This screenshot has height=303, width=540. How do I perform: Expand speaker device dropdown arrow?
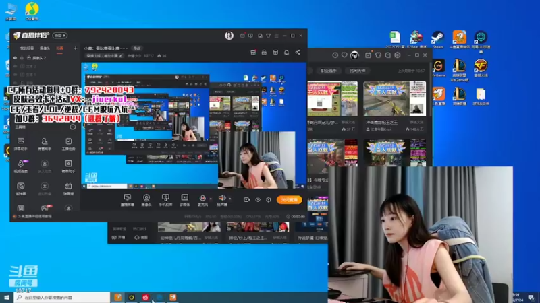pyautogui.click(x=230, y=199)
